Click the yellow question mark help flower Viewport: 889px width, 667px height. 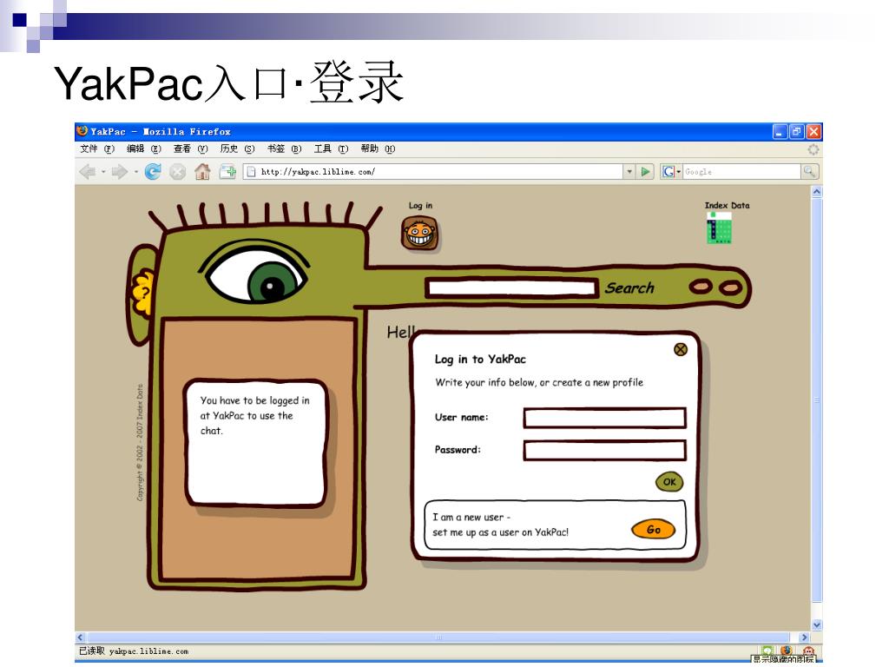pos(143,293)
